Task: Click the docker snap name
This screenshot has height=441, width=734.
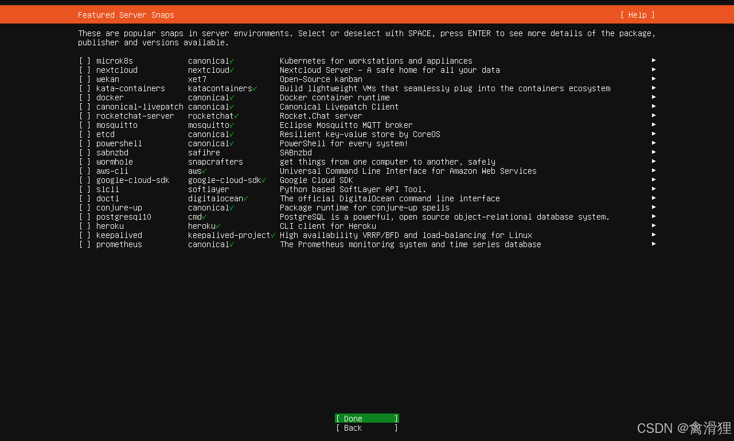Action: point(110,97)
